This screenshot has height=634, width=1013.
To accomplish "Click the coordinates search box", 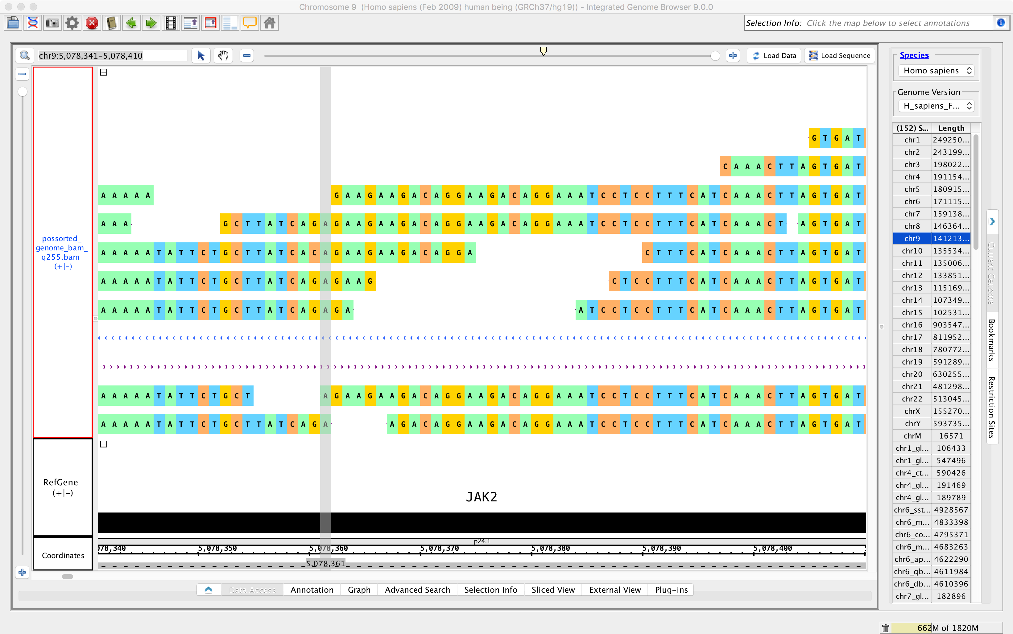I will (112, 55).
